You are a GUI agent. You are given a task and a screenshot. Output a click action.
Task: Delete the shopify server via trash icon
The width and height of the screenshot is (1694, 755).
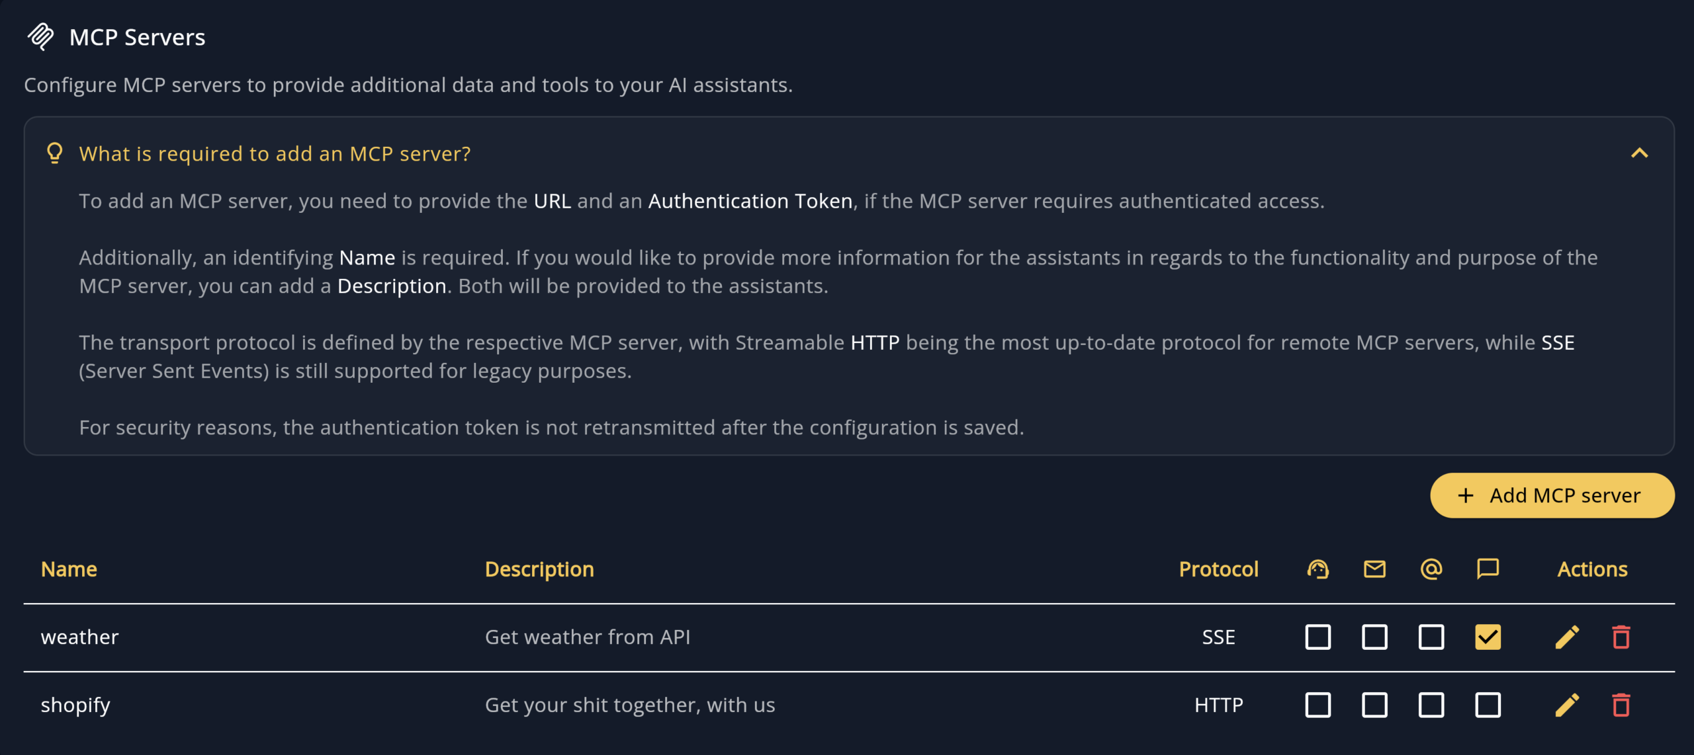tap(1621, 705)
